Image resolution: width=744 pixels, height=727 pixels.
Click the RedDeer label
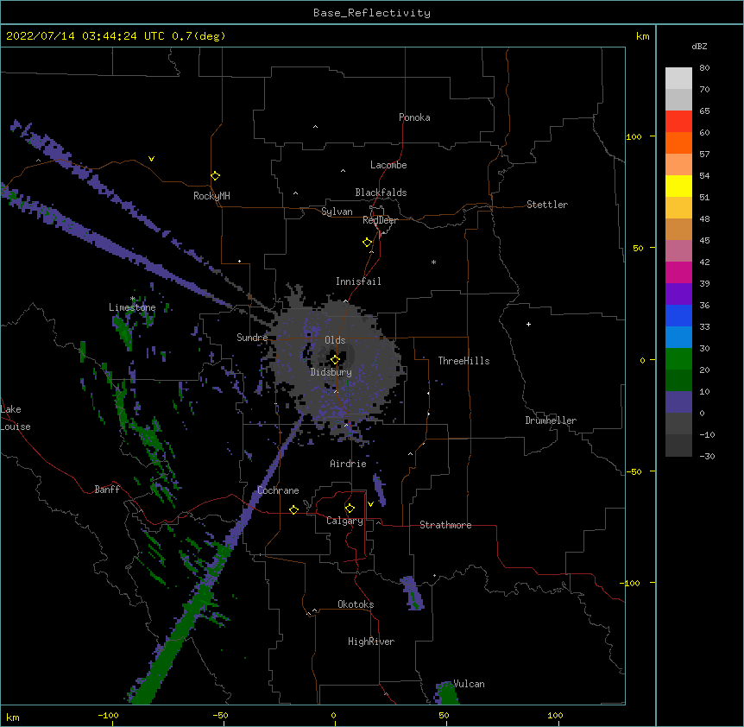tap(380, 220)
